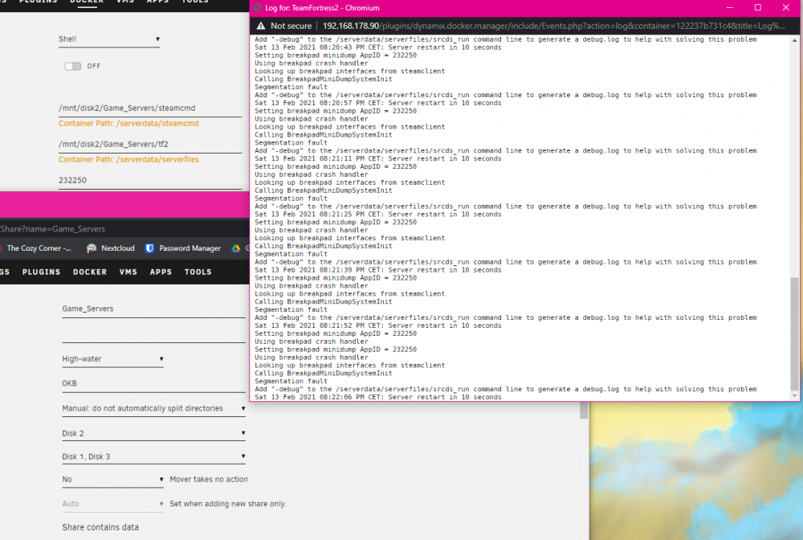Click the 0KB minimum free space field
The image size is (803, 540).
(x=153, y=384)
